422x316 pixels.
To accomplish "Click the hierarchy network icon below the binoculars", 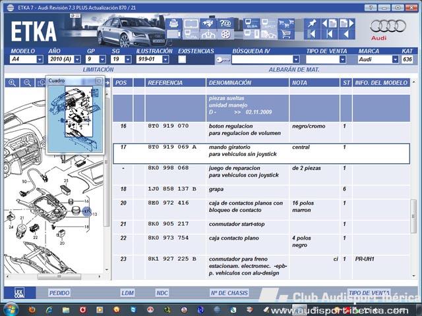I will tap(208, 34).
